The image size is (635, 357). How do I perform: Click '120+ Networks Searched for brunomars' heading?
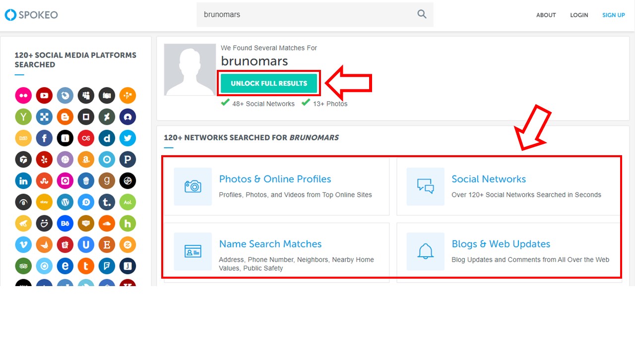(x=252, y=137)
